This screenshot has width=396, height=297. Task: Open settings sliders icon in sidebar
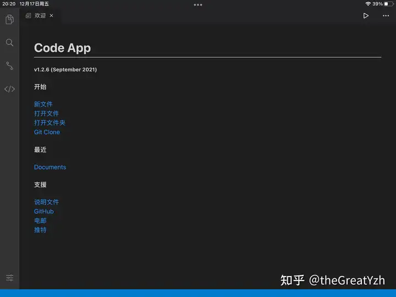coord(9,278)
